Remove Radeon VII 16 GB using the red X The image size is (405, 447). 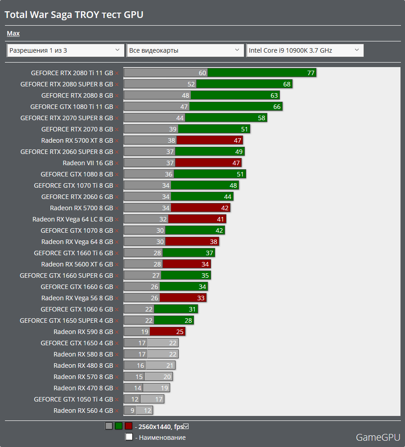point(117,163)
